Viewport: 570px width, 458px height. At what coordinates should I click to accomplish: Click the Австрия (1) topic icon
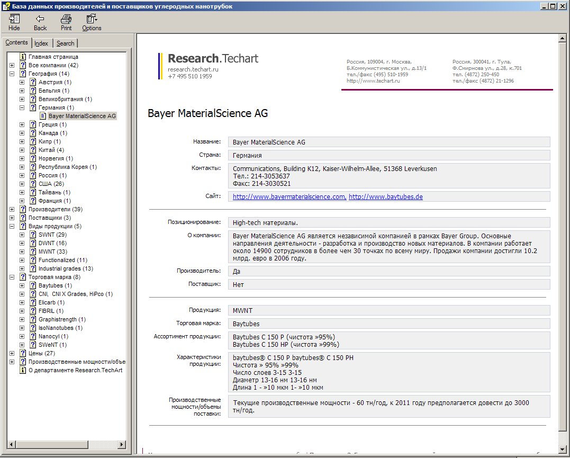pos(33,82)
